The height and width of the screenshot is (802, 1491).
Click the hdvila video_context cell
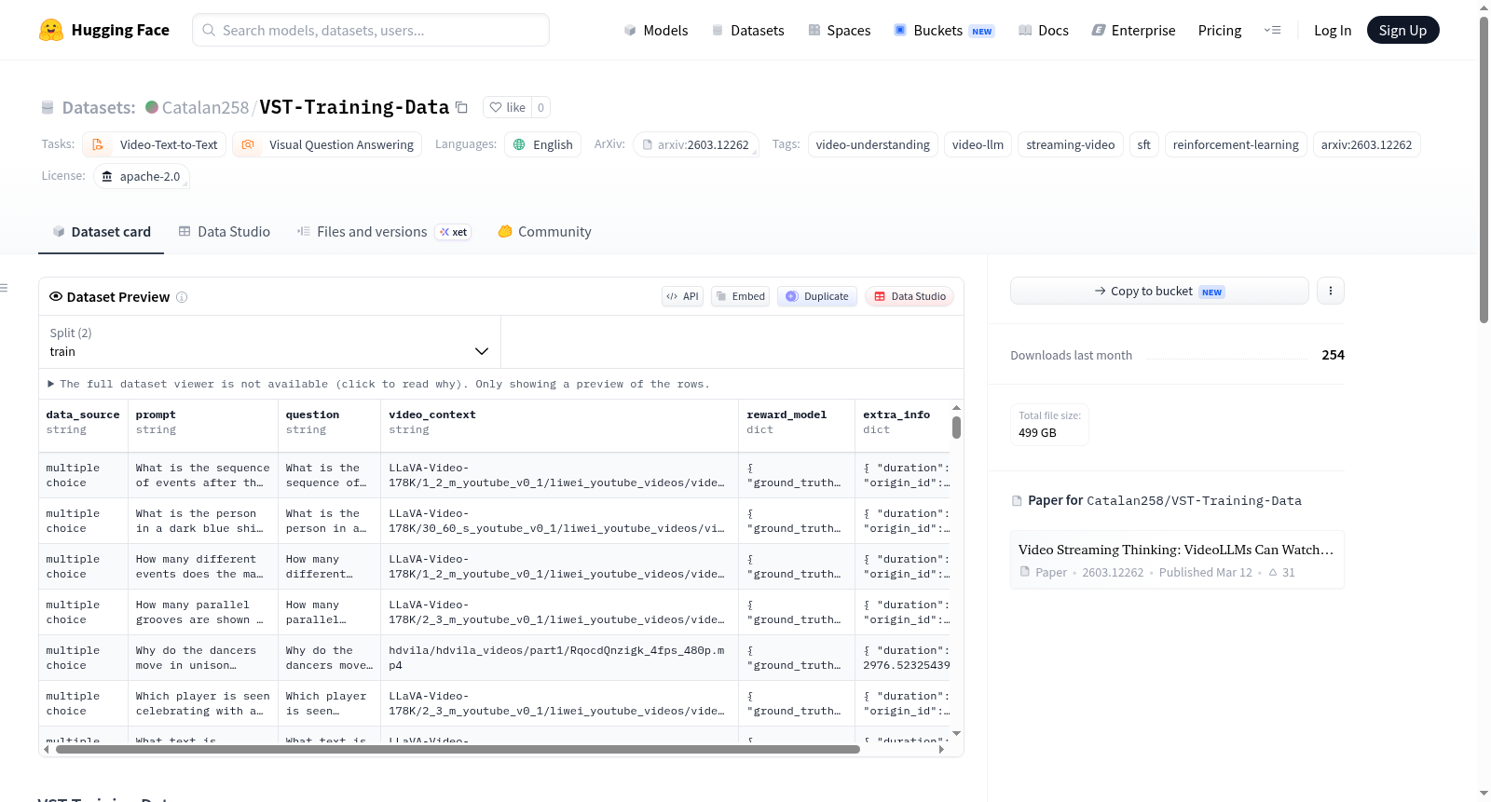[560, 658]
